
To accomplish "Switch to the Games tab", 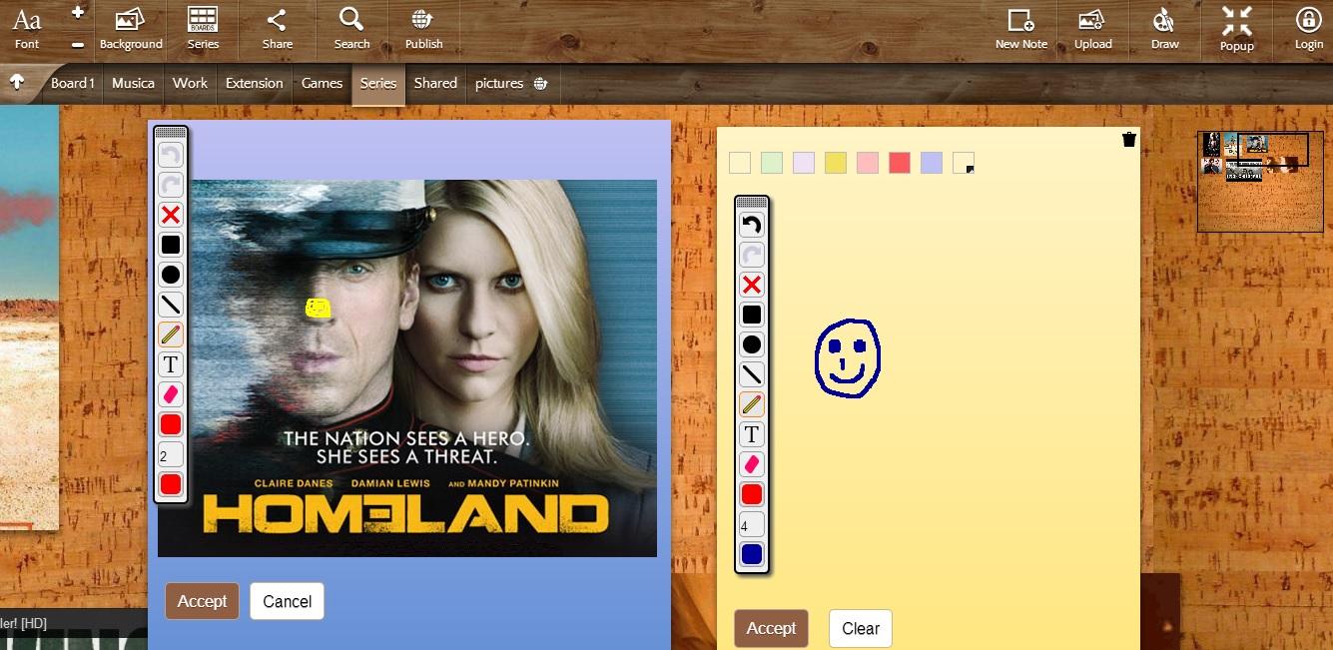I will pos(323,83).
